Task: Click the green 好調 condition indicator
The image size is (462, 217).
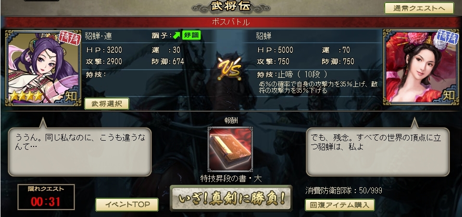Action: coord(191,36)
